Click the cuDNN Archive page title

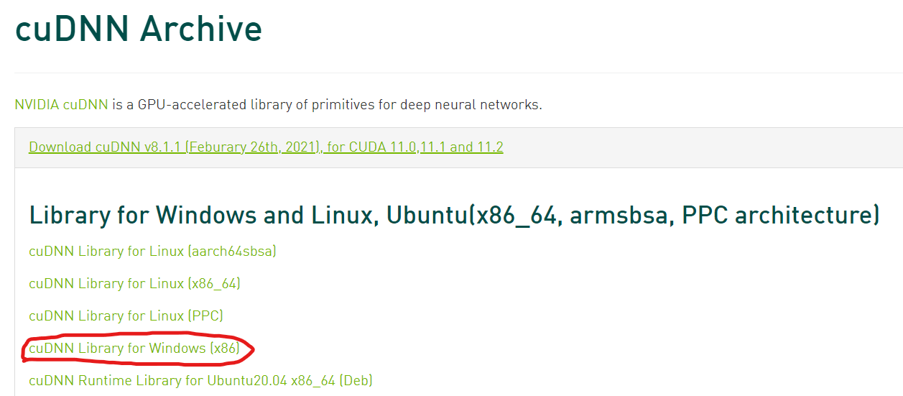click(x=138, y=29)
